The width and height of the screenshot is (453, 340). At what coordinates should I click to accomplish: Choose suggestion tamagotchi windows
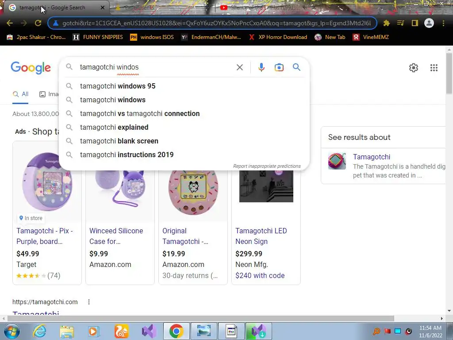[x=184, y=100]
